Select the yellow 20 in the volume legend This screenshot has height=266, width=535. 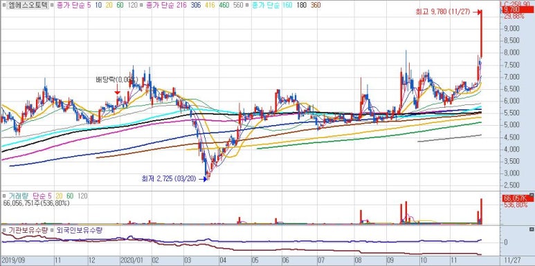(x=59, y=196)
